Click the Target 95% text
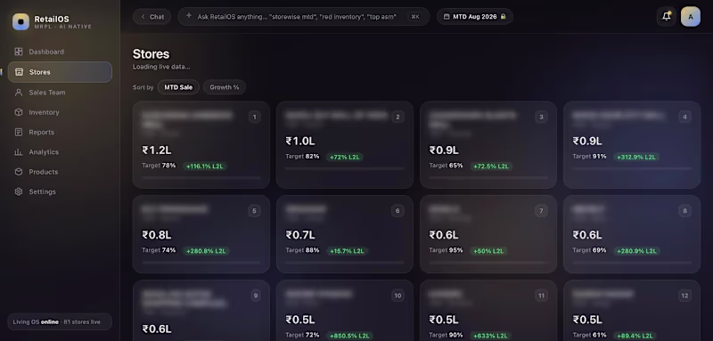 [x=446, y=250]
